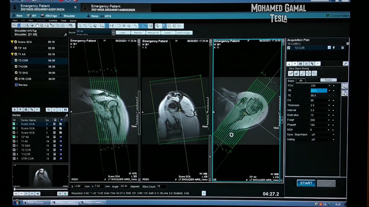Click the START scan button

(306, 183)
